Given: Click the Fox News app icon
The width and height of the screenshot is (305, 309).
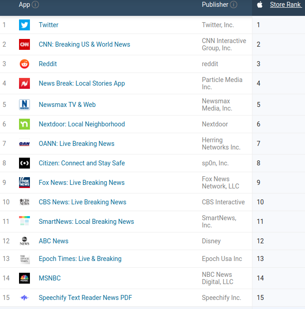Looking at the screenshot, I should [24, 183].
